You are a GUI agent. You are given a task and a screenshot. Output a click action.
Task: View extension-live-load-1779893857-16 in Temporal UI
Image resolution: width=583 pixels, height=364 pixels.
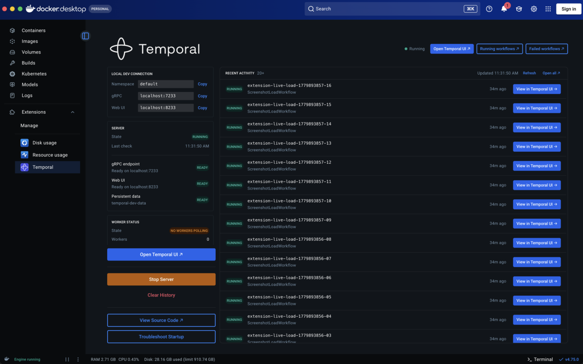pos(537,89)
